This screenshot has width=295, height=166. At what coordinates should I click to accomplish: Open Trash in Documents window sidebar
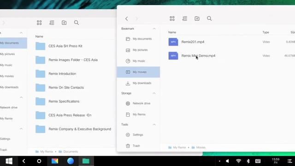13,150
